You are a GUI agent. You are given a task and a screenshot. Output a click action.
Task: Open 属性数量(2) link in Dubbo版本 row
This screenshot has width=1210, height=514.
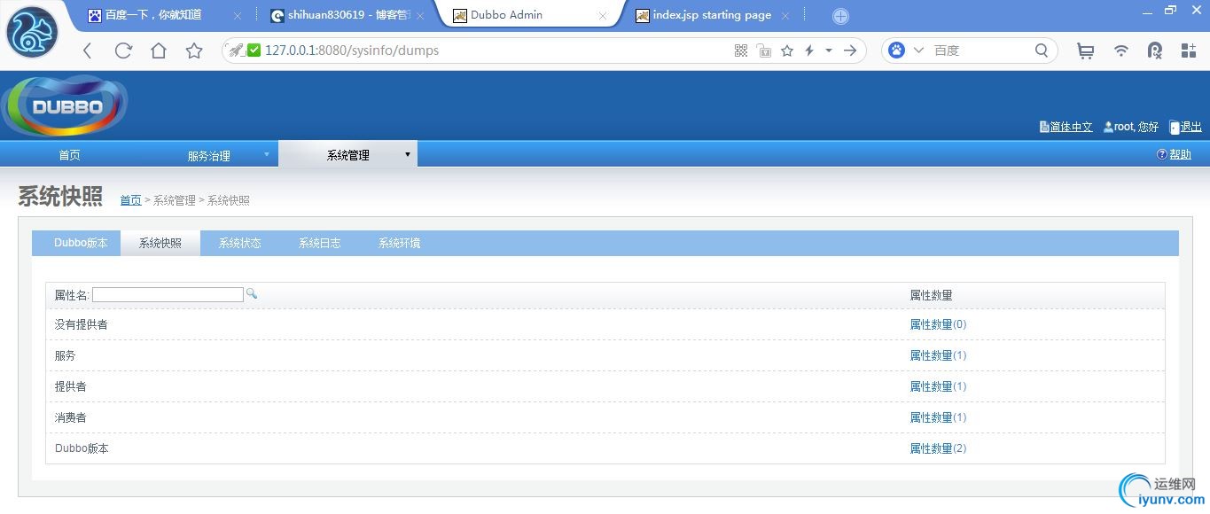(938, 448)
